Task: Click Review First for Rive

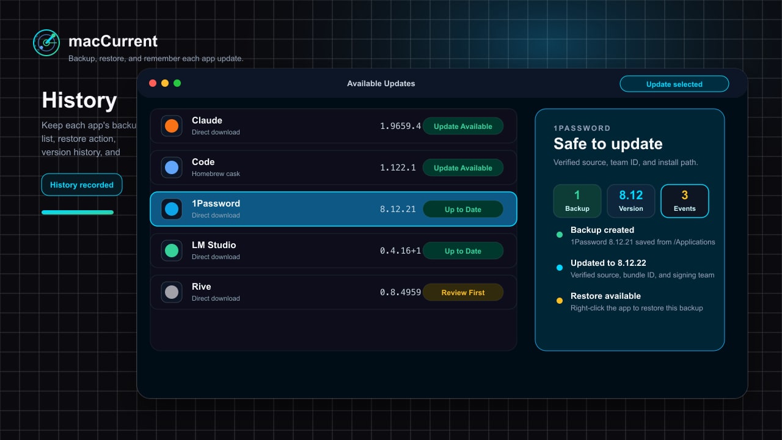Action: coord(463,292)
